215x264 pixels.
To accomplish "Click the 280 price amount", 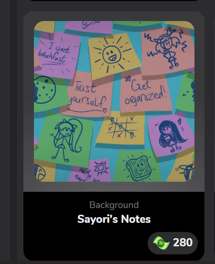I will click(x=183, y=242).
